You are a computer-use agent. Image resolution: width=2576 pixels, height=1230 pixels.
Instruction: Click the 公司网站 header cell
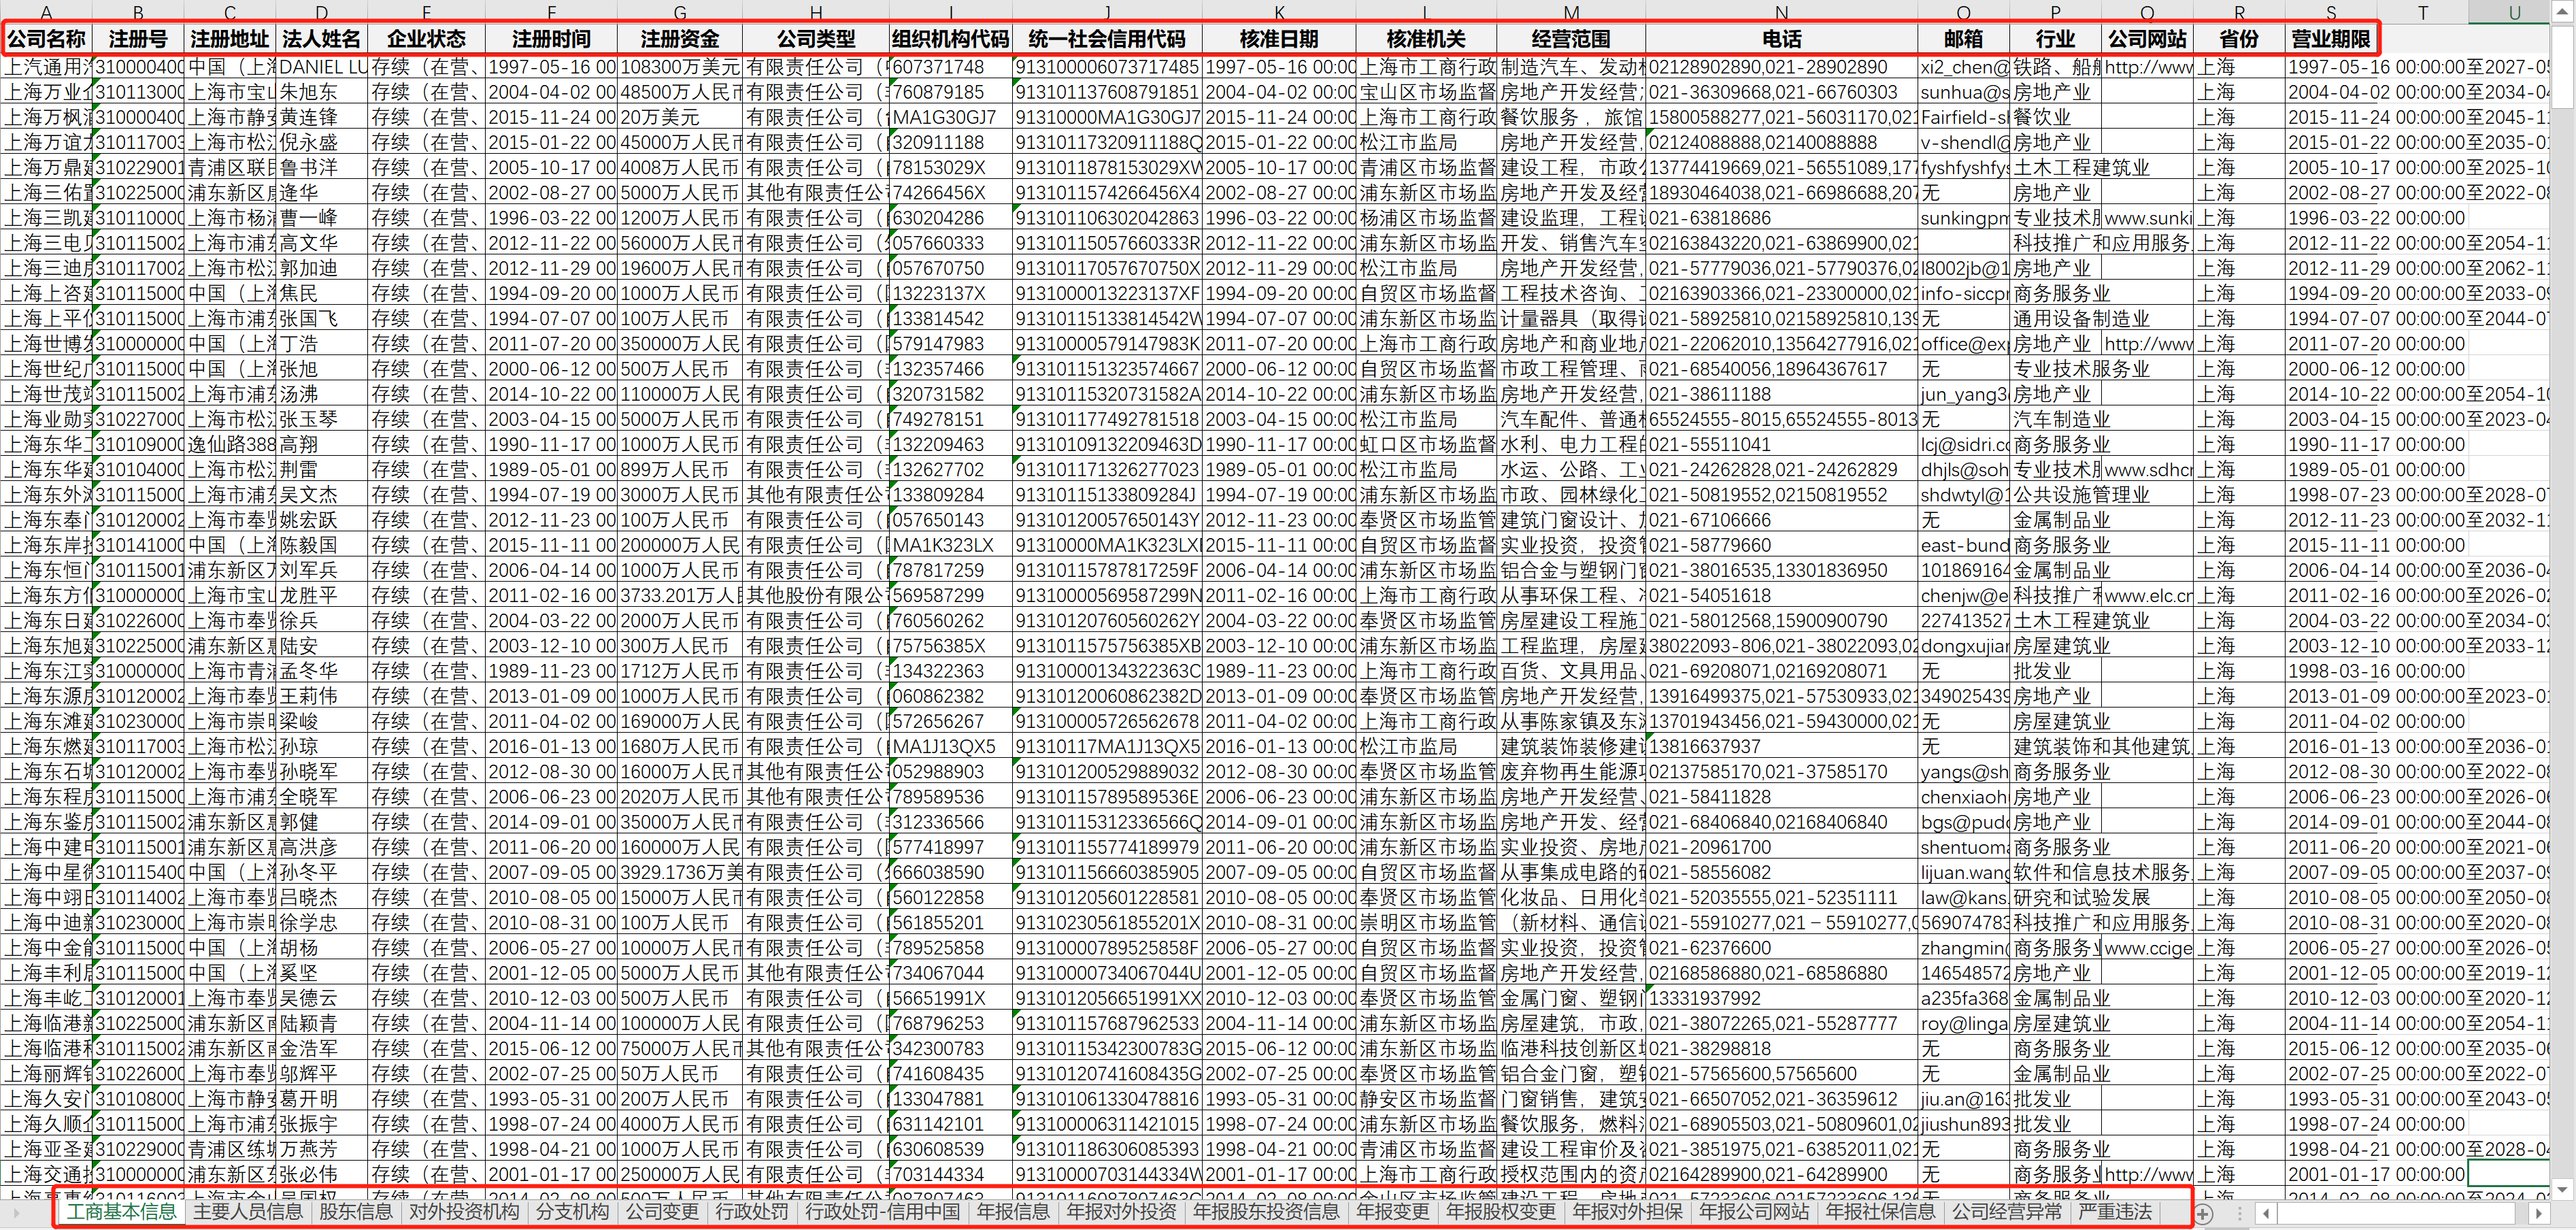2147,39
